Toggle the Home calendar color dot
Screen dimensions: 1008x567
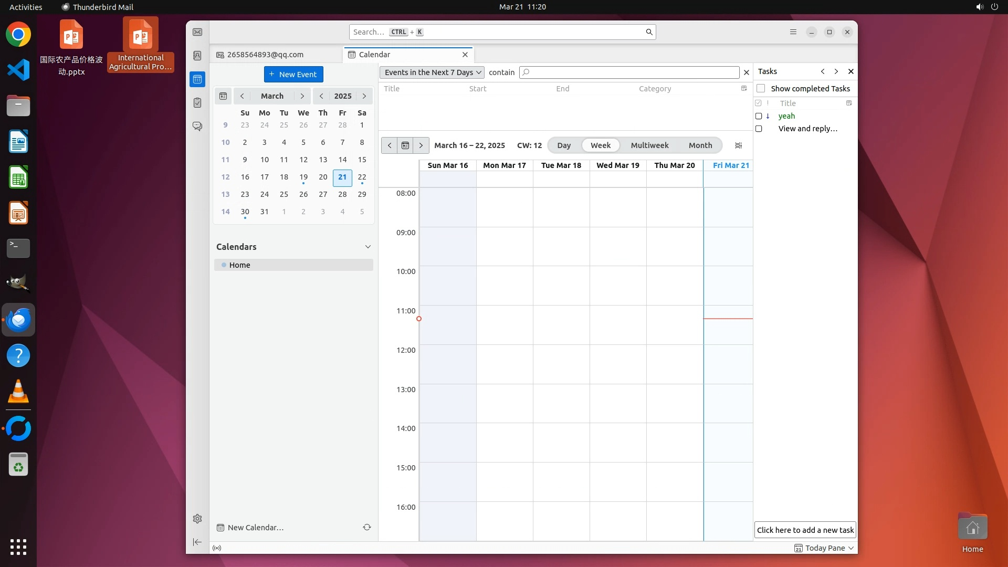pos(224,265)
